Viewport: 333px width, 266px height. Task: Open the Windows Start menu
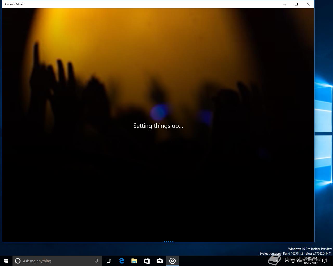click(6, 261)
